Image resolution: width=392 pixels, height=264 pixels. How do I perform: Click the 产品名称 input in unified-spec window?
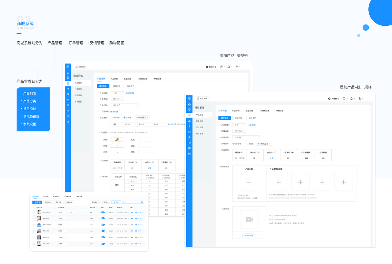pos(246,137)
